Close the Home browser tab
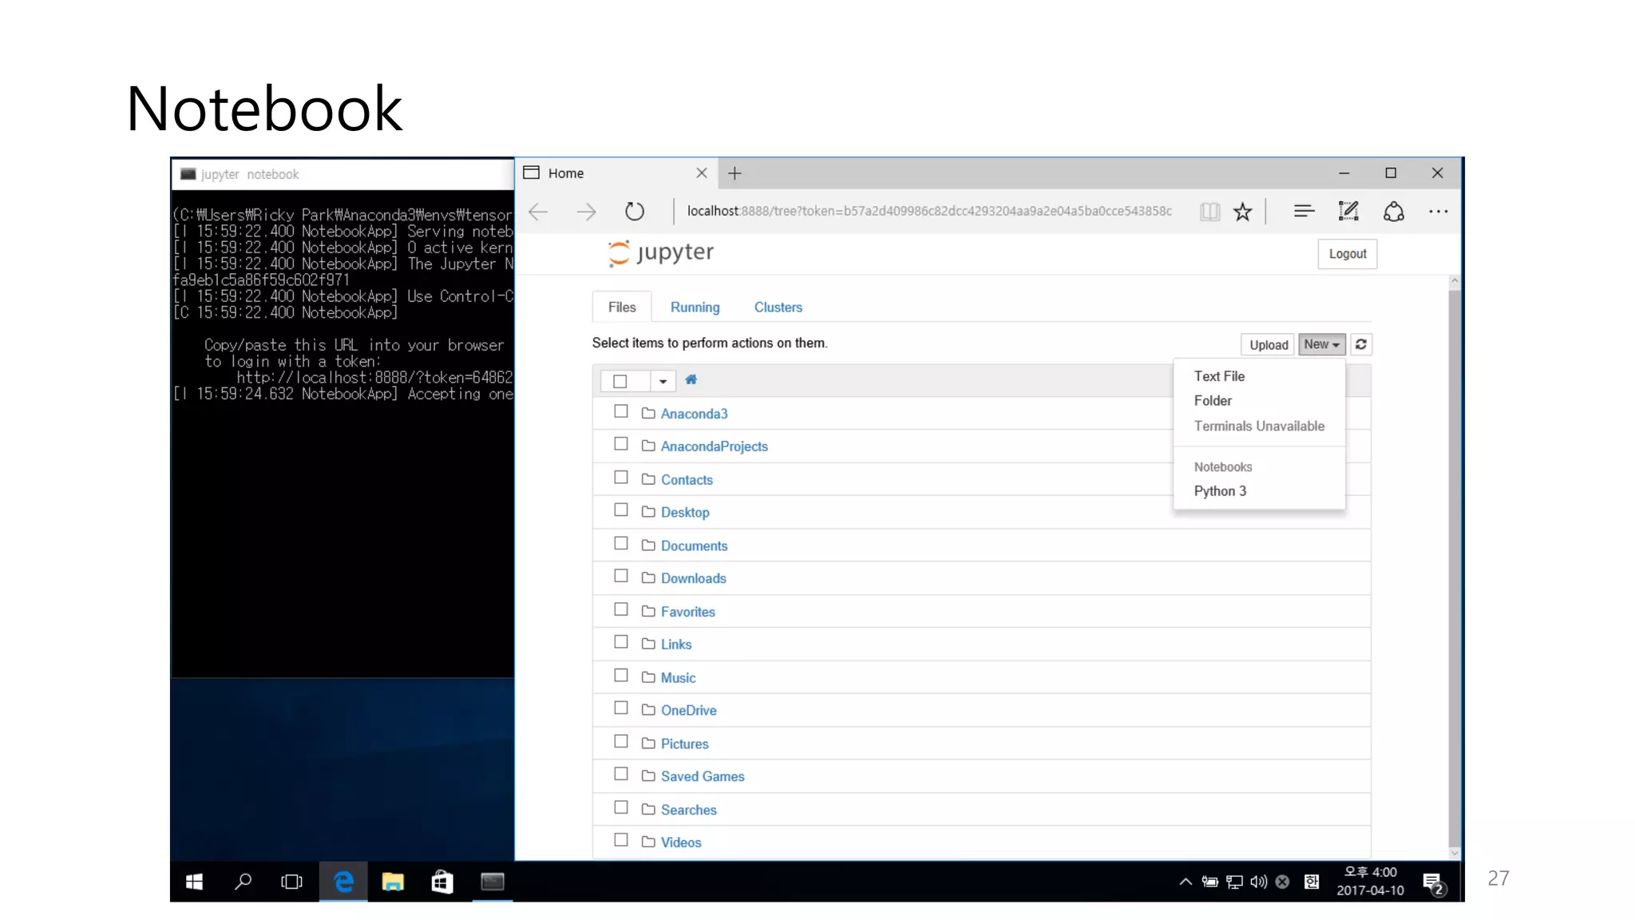The height and width of the screenshot is (920, 1635). [x=702, y=173]
